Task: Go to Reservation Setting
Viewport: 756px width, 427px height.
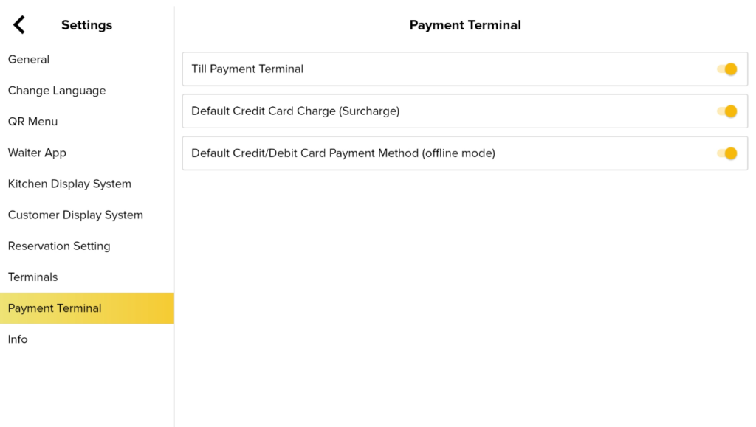Action: [x=59, y=246]
